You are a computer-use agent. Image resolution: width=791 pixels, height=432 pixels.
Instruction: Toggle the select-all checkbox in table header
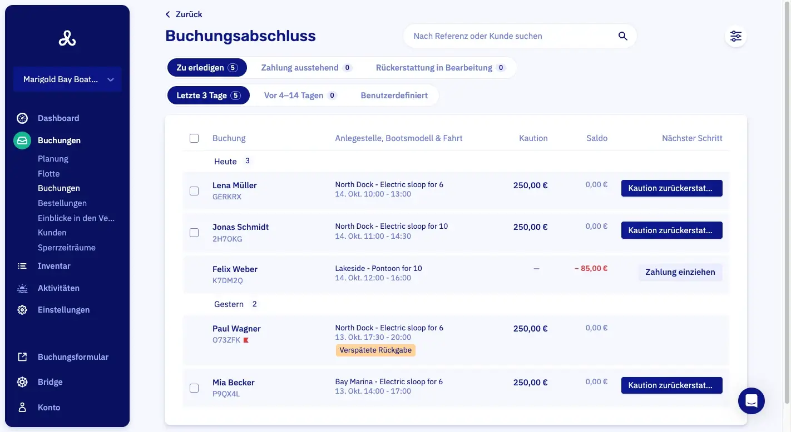point(194,138)
